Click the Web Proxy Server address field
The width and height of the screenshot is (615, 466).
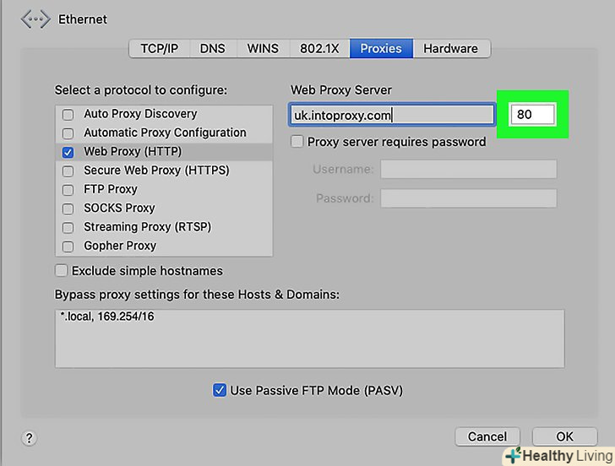392,114
